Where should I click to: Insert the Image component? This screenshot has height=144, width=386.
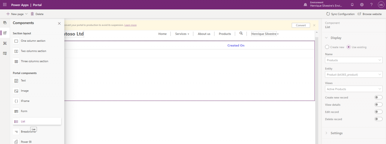point(37,91)
